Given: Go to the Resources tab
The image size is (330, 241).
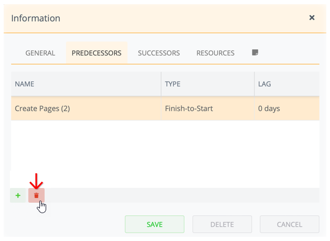Looking at the screenshot, I should click(x=215, y=53).
